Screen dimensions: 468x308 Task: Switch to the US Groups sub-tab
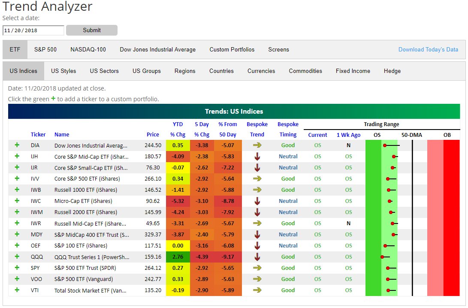tap(147, 71)
